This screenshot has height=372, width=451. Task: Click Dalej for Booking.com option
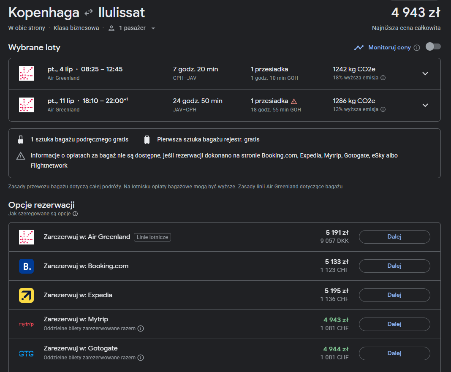coord(394,266)
